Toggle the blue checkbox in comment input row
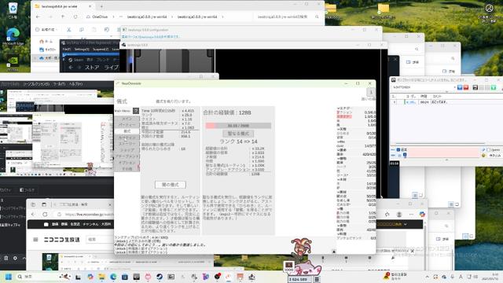The height and width of the screenshot is (283, 503). [x=398, y=150]
